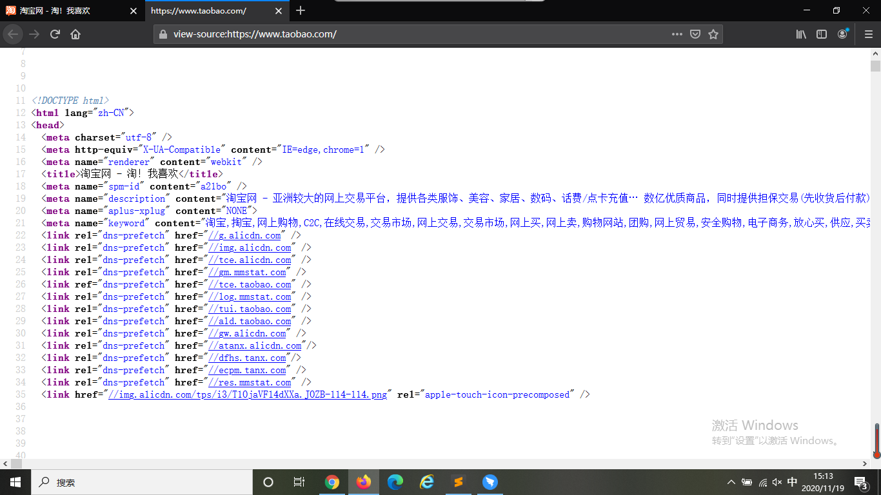Close the https://www.taobao.com/ tab
The width and height of the screenshot is (881, 495).
[279, 11]
